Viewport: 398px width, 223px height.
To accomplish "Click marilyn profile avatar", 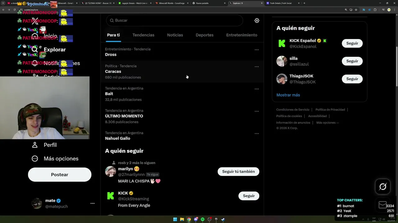I will (110, 171).
